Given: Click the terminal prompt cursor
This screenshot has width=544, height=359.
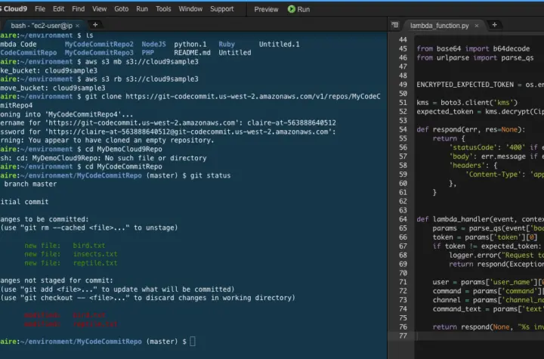Looking at the screenshot, I should (x=193, y=342).
